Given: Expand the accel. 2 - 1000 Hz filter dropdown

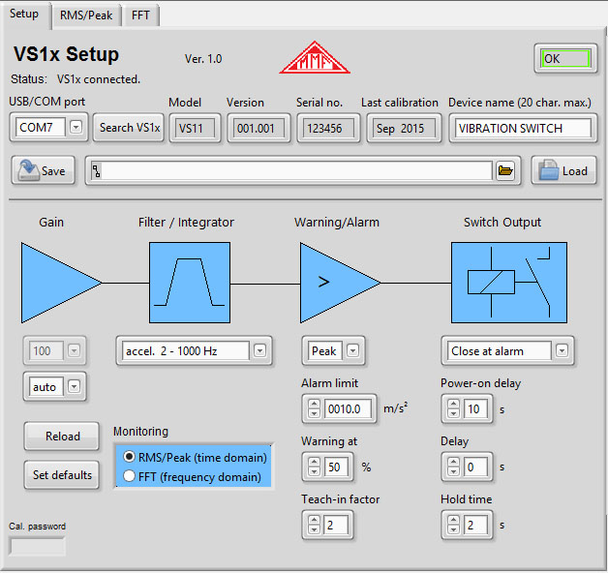Looking at the screenshot, I should tap(259, 350).
